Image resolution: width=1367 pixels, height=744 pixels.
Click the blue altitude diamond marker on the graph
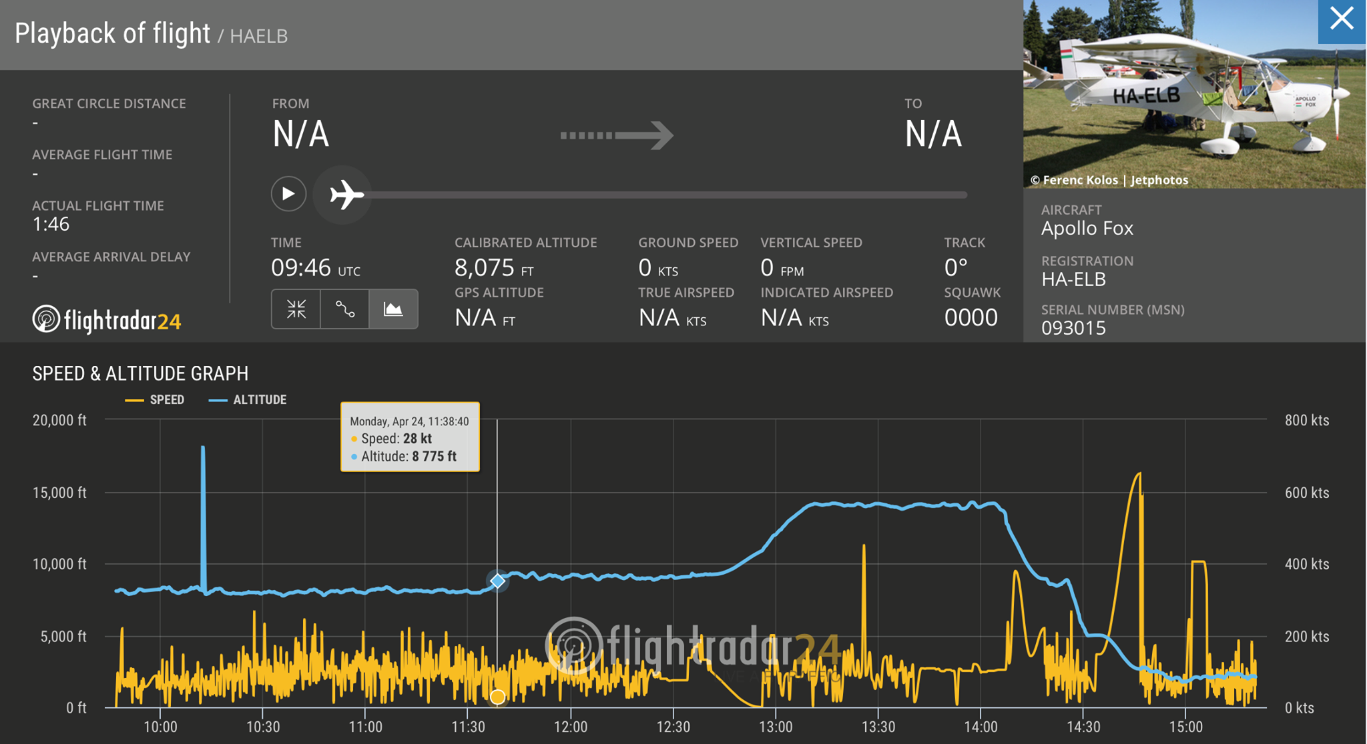pyautogui.click(x=497, y=581)
